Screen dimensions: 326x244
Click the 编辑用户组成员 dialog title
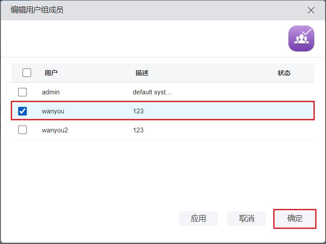click(x=37, y=10)
